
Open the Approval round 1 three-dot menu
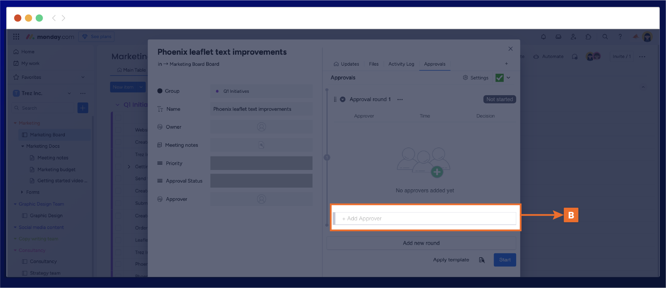[400, 100]
